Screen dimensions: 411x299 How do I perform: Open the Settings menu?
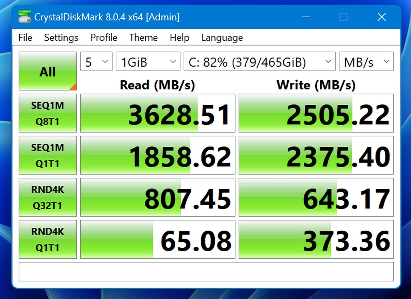(x=61, y=38)
